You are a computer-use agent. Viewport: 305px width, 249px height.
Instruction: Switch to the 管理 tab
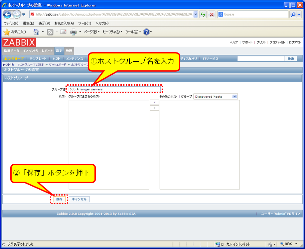69,51
